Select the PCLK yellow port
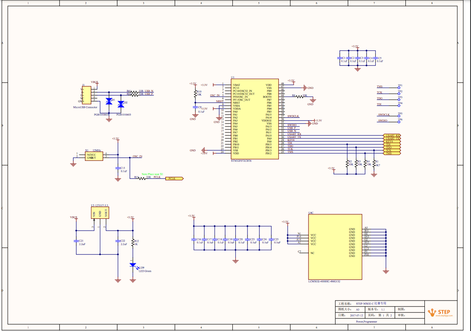 (x=174, y=179)
